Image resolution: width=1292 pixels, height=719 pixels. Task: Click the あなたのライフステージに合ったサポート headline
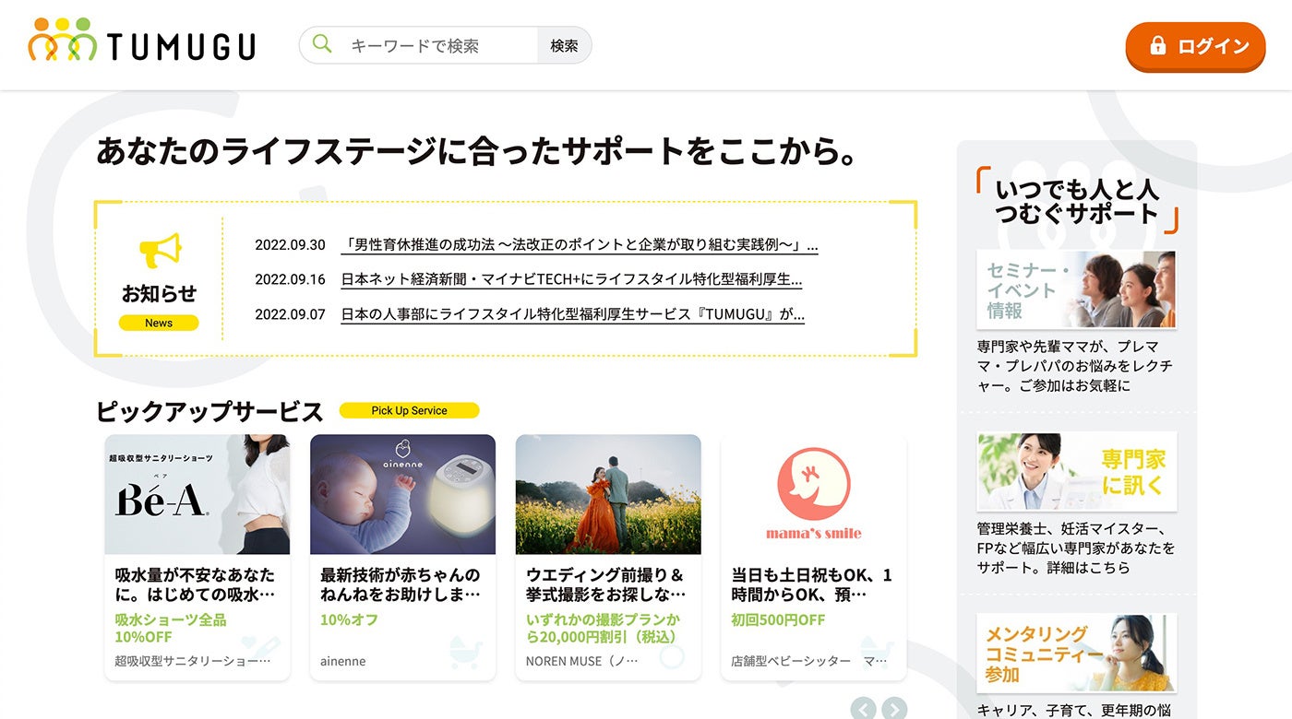tap(476, 151)
